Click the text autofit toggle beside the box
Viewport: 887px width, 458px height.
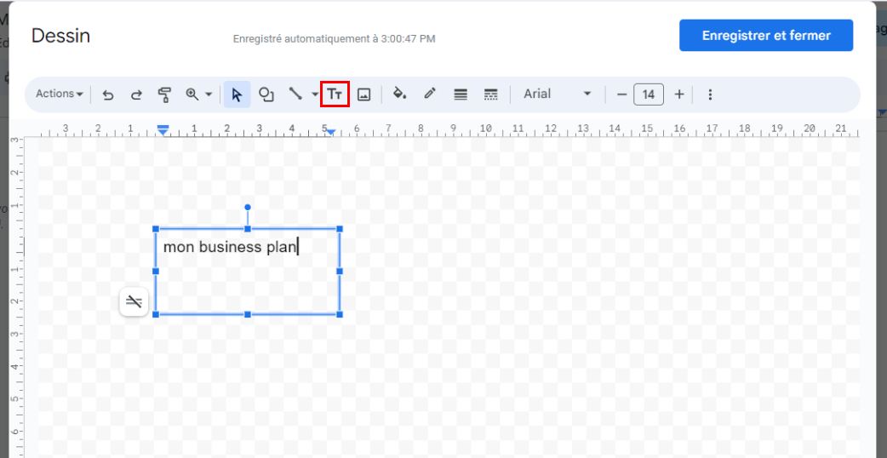click(x=134, y=302)
